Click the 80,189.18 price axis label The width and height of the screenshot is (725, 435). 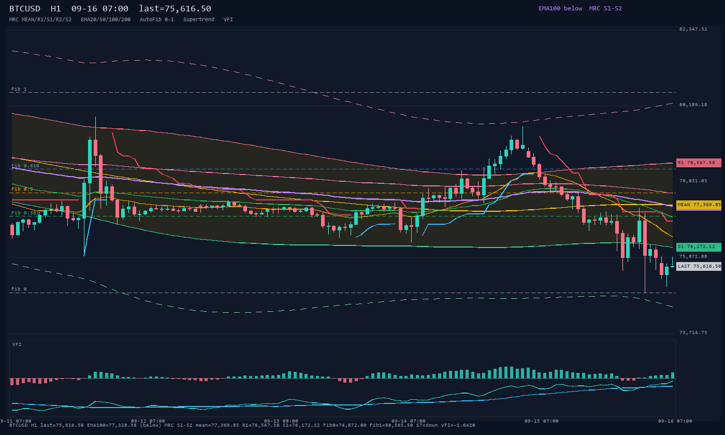693,105
